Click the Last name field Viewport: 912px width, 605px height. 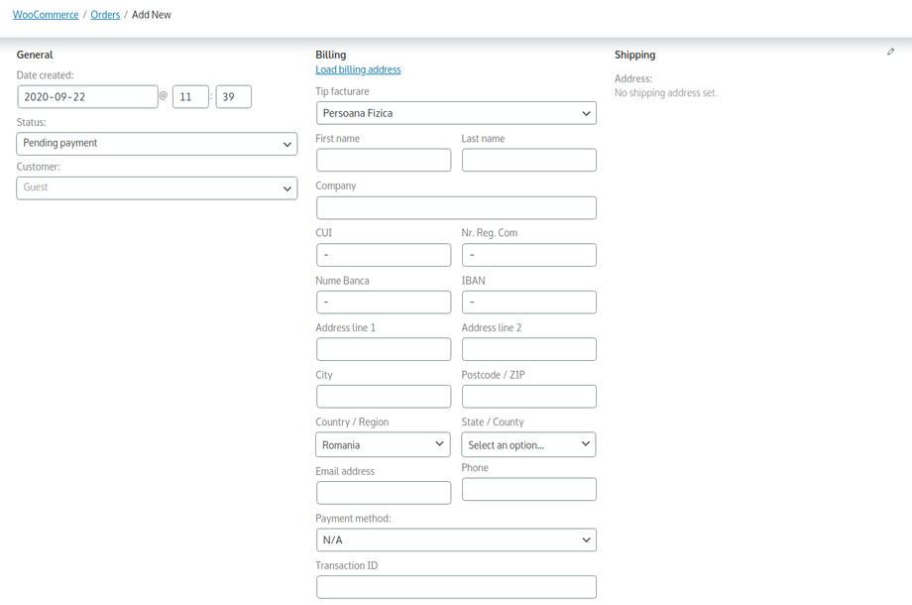click(x=528, y=160)
